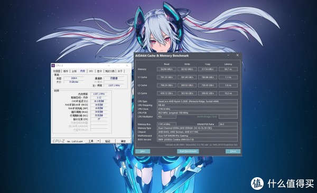Screen dimensions: 317x193
Task: Click the Save button in AIDA64
Action: 143,151
